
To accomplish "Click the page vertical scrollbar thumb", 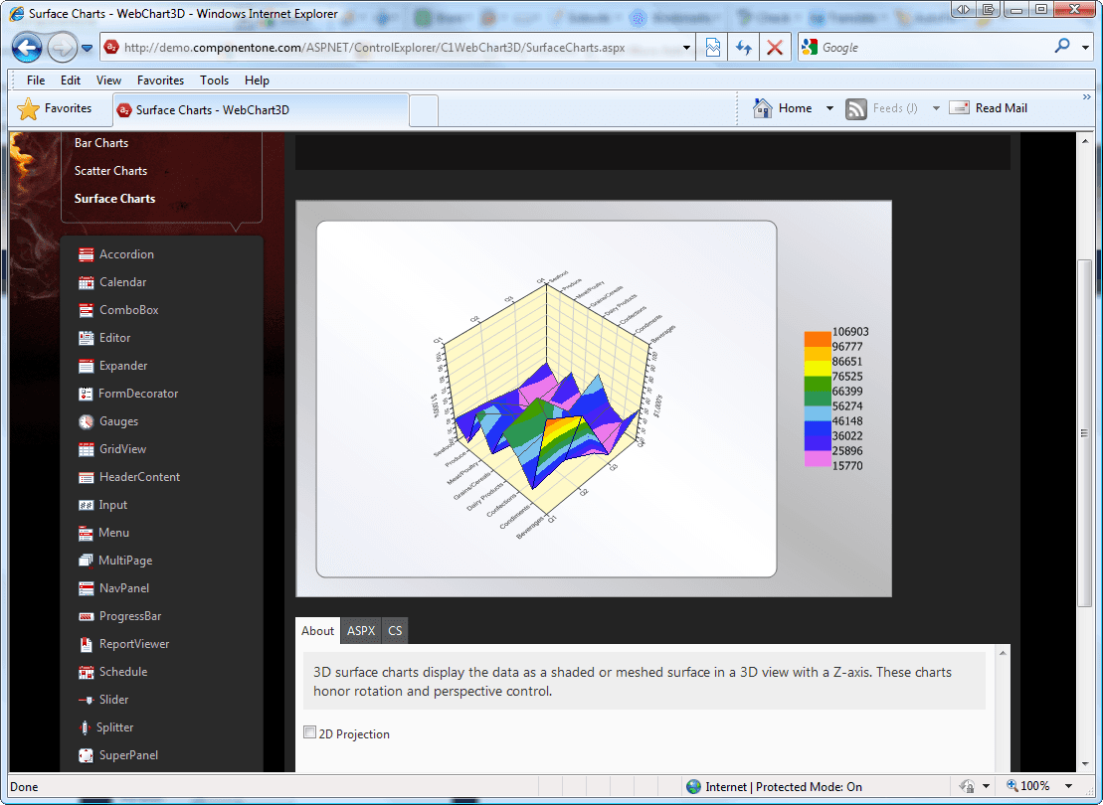I will 1085,433.
